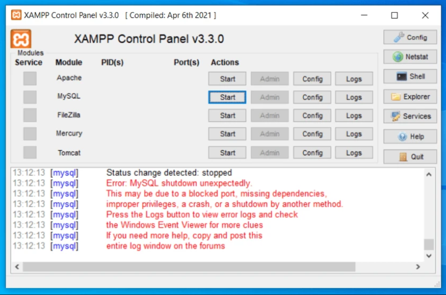
Task: Click the Apache module label
Action: [x=69, y=78]
